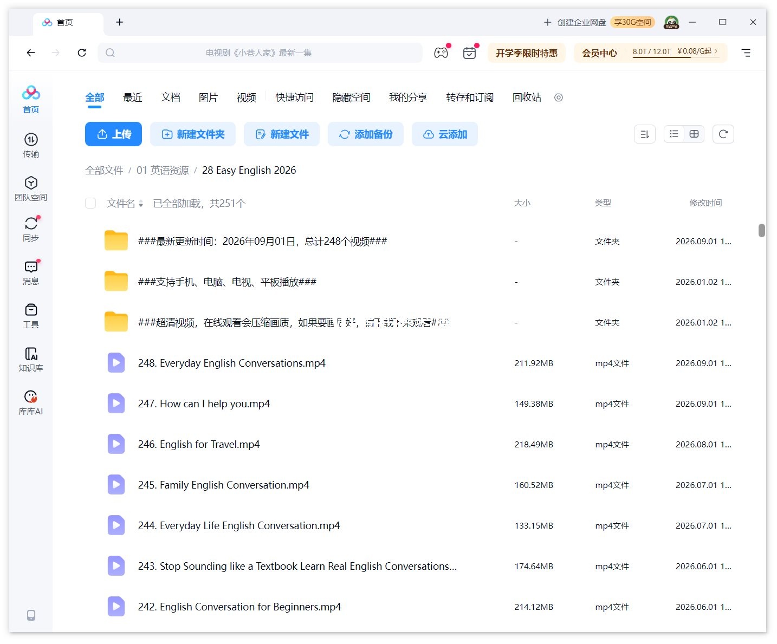Select the 转存和订阅 tab
Viewport: 777px width, 644px height.
click(x=470, y=97)
